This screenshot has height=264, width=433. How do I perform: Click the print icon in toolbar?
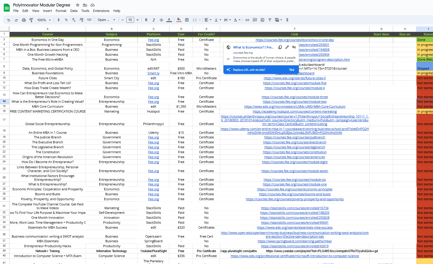coord(24,20)
